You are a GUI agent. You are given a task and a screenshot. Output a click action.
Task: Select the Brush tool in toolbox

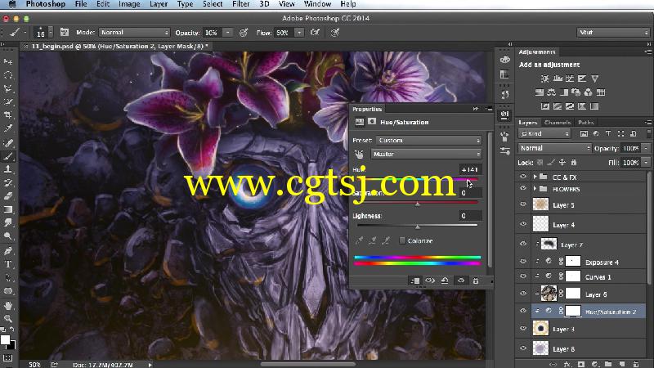[x=8, y=156]
